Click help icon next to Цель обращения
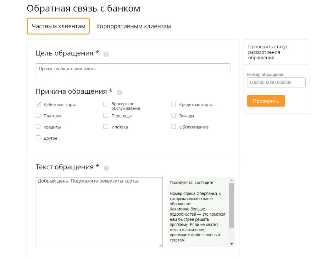Viewport: 322px width, 257px height. [106, 54]
